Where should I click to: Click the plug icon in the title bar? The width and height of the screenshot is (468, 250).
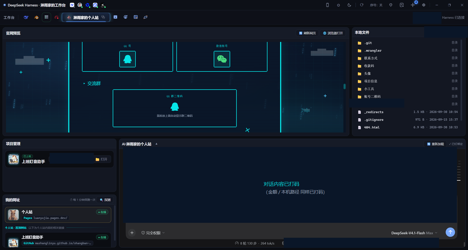pos(391,5)
